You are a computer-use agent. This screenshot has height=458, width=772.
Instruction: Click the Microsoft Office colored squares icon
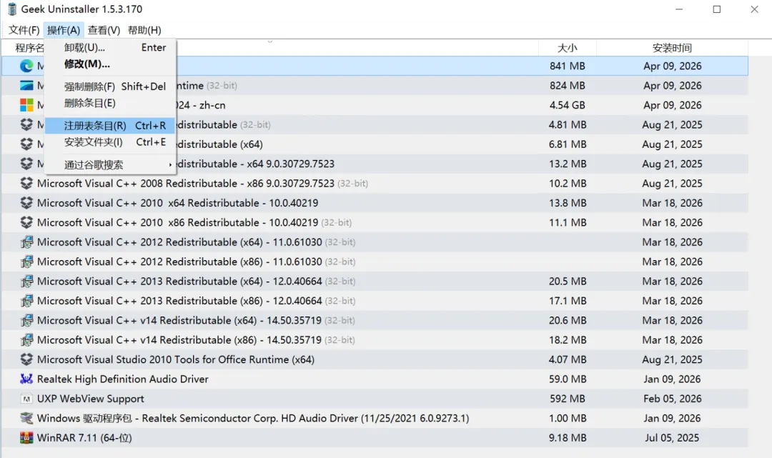[x=26, y=105]
